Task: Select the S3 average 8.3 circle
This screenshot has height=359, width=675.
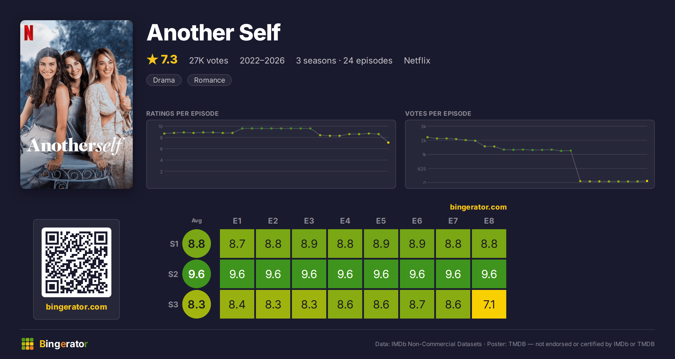Action: click(197, 304)
